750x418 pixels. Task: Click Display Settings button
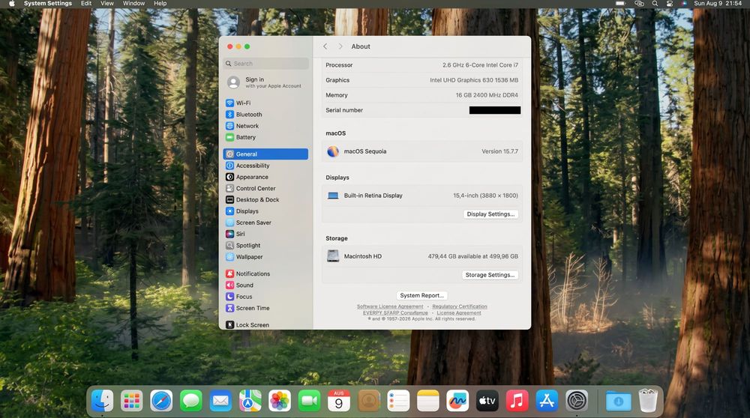tap(490, 214)
